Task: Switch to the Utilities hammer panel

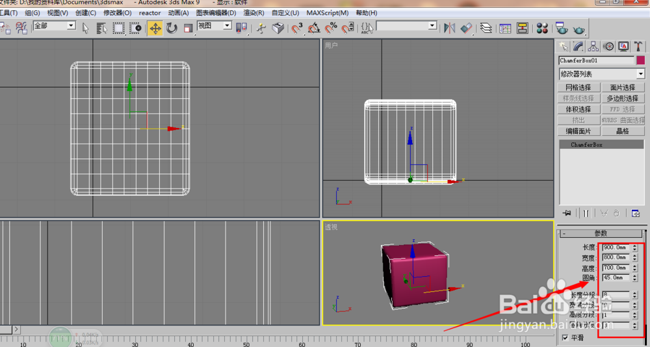Action: [638, 46]
